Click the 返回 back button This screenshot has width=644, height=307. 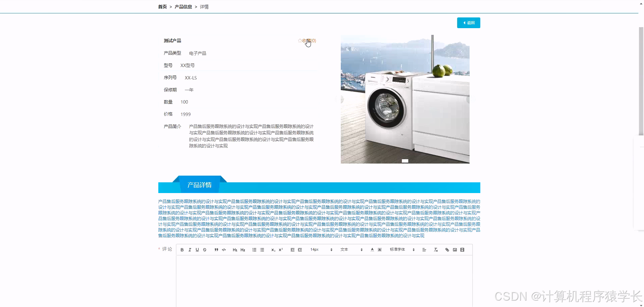tap(468, 23)
